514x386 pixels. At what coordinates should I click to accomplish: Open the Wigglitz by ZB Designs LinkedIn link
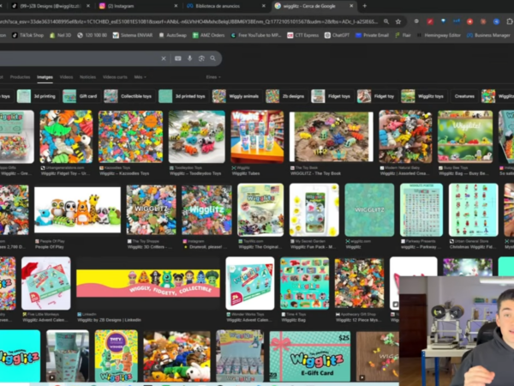click(110, 320)
